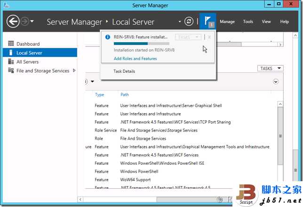
Task: Open the filter dropdown arrow
Action: click(92, 81)
